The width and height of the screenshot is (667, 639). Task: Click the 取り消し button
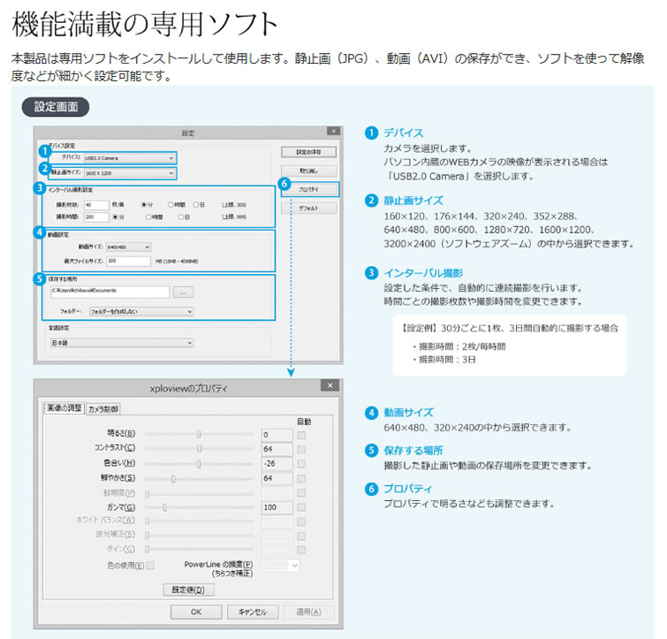[309, 171]
